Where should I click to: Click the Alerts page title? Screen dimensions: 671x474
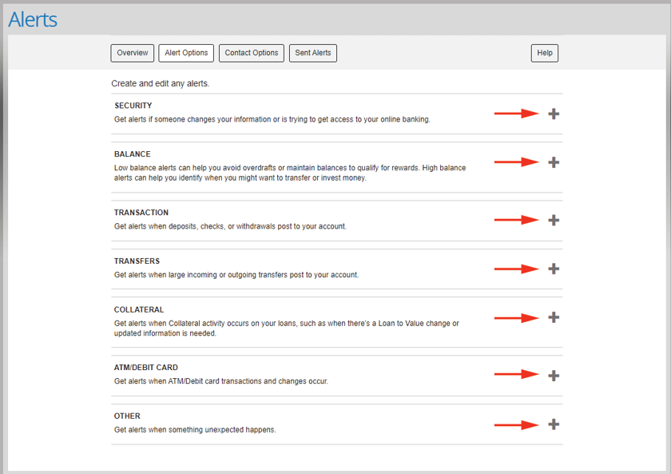[33, 20]
